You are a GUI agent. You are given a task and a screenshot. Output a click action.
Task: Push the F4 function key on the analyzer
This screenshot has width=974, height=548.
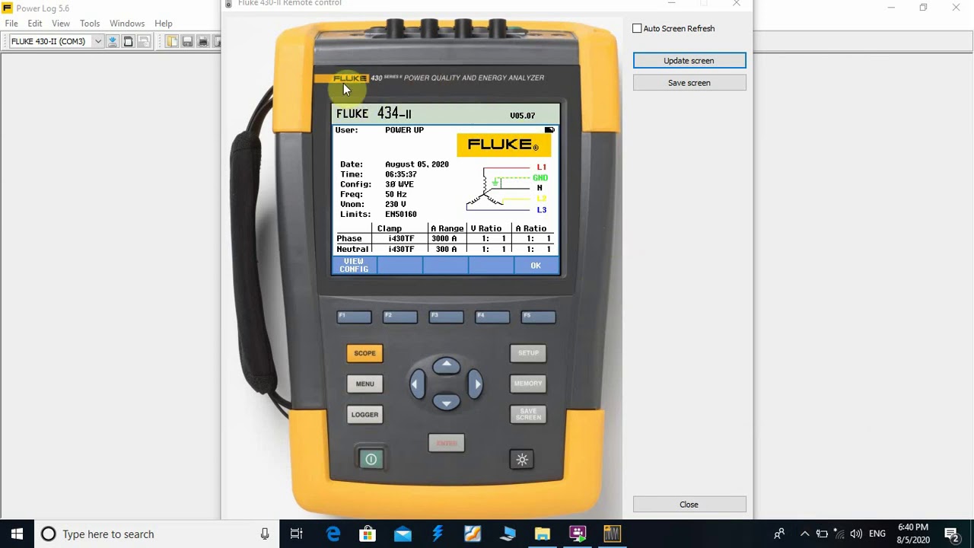492,317
